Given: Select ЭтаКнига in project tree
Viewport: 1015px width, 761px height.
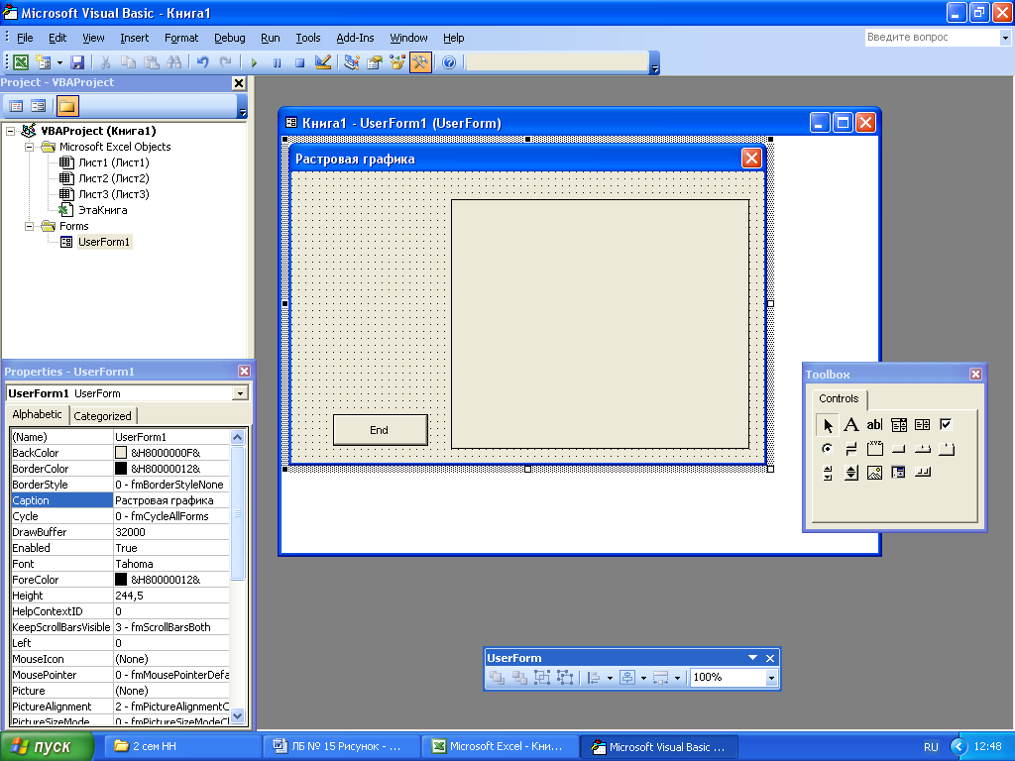Looking at the screenshot, I should pyautogui.click(x=102, y=210).
